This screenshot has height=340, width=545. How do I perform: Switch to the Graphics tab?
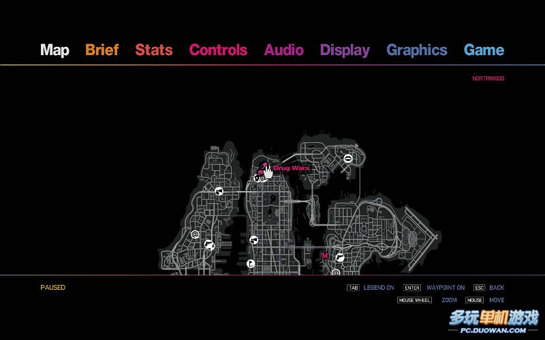tap(416, 50)
